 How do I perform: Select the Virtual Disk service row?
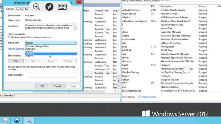click(x=171, y=28)
